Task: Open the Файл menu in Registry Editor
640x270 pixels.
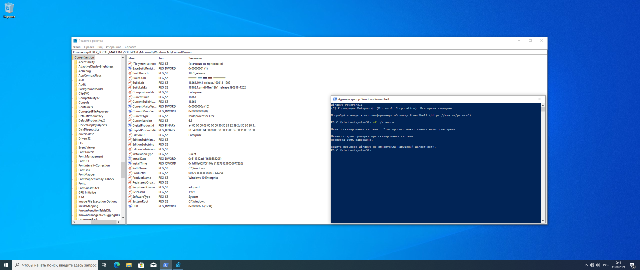Action: tap(77, 47)
